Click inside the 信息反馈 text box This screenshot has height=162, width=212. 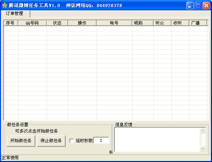tap(157, 140)
